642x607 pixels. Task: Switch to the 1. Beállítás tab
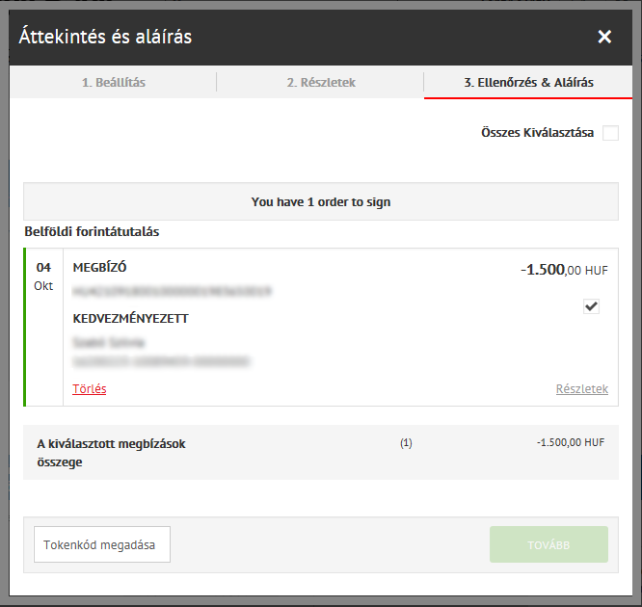pyautogui.click(x=113, y=83)
